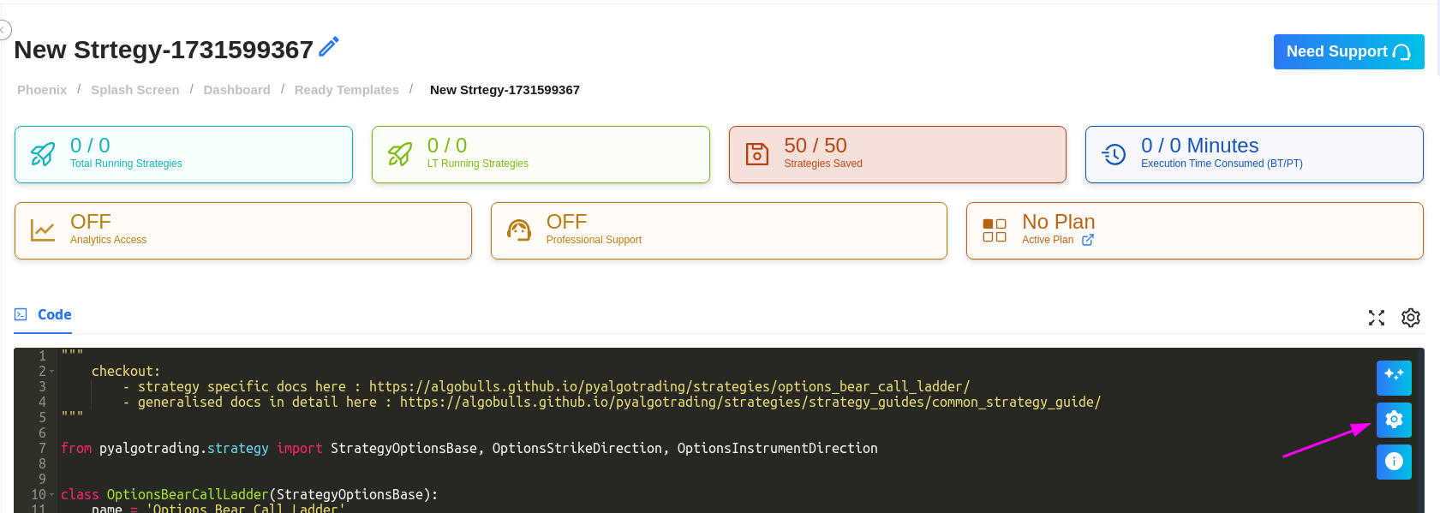This screenshot has height=513, width=1440.
Task: Select the Code tab
Action: [45, 314]
